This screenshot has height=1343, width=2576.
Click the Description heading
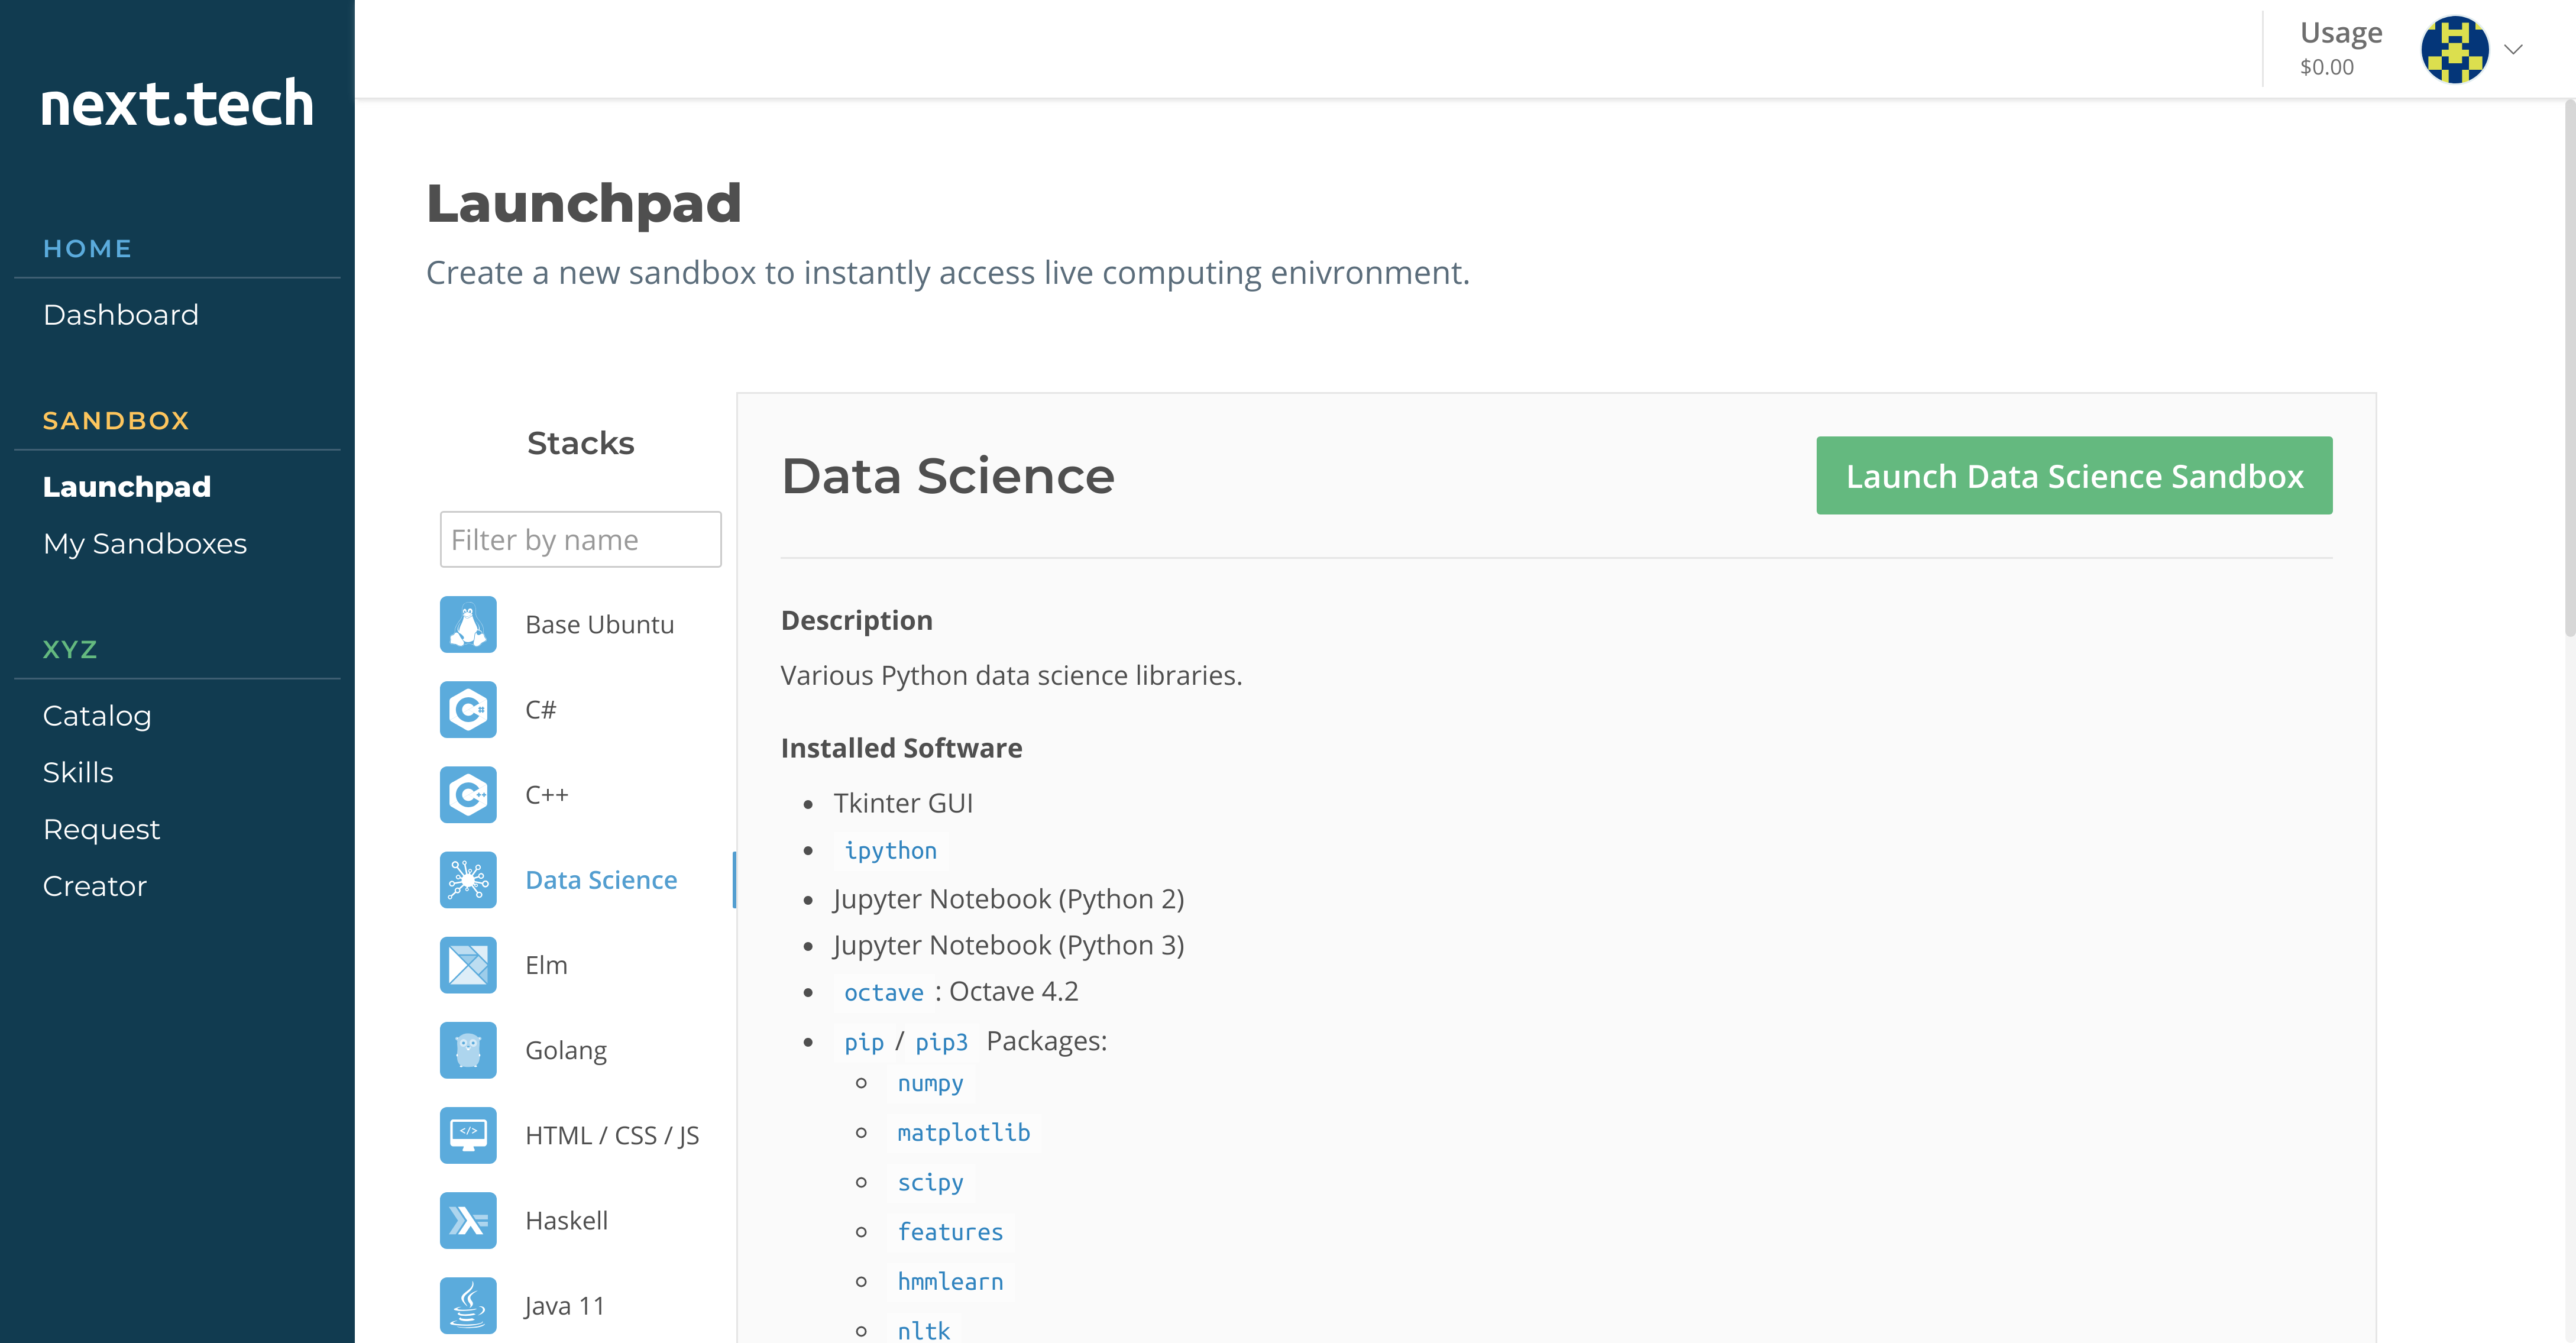coord(856,621)
